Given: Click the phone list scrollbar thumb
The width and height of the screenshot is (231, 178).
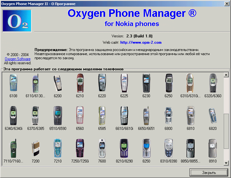Looking at the screenshot, I should tap(226, 131).
